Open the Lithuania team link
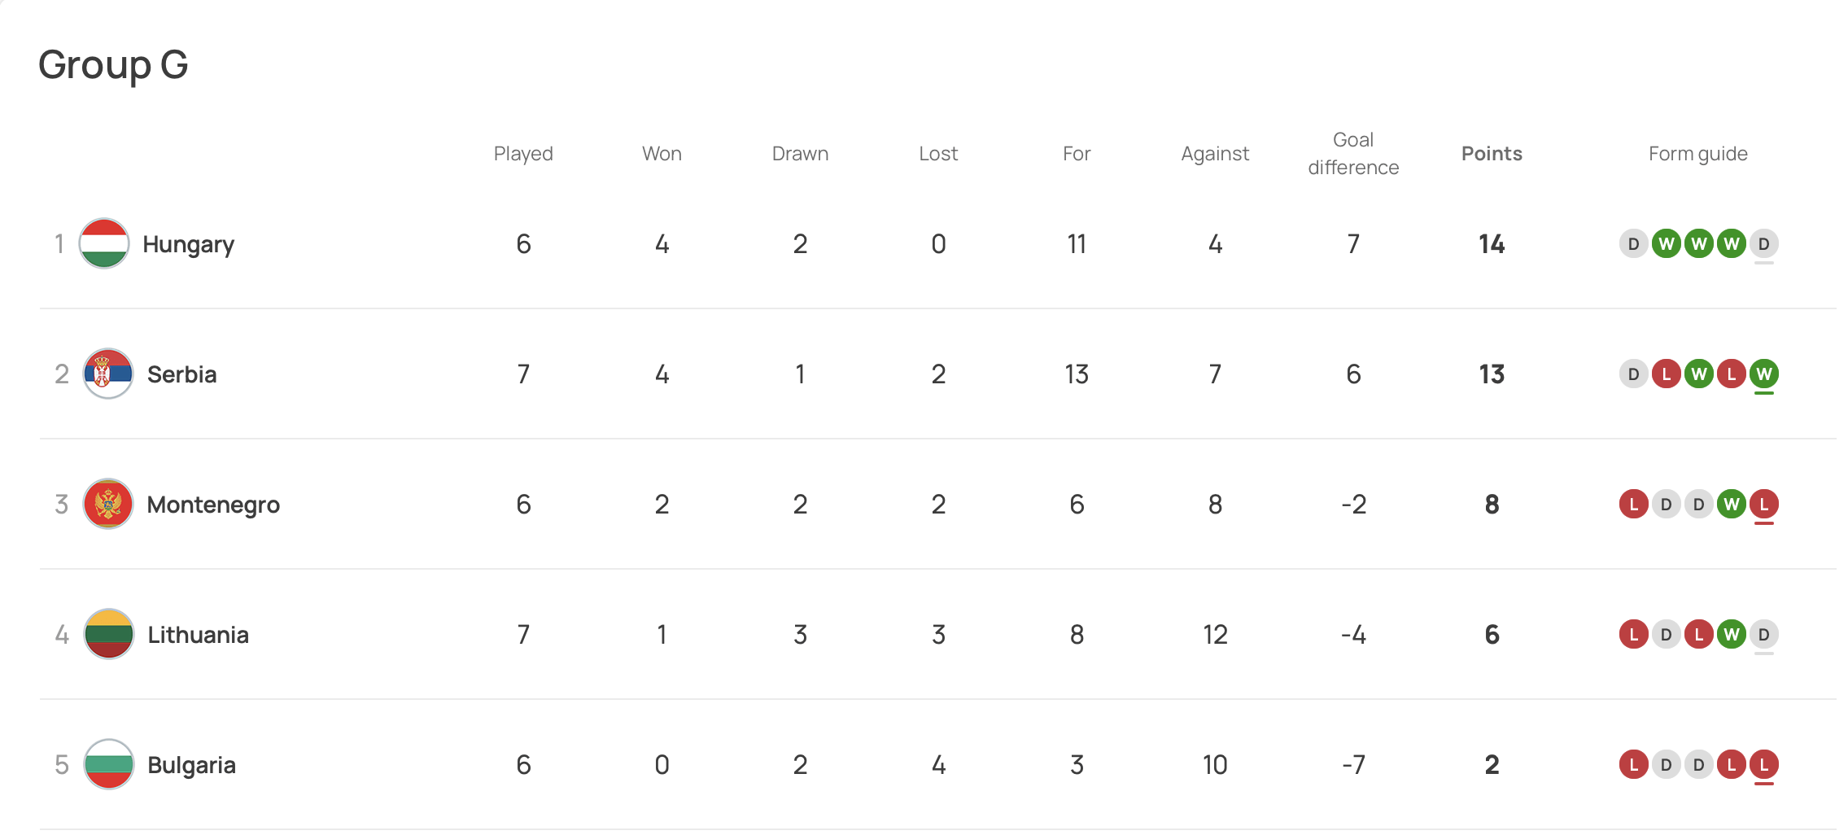This screenshot has height=835, width=1848. point(198,635)
